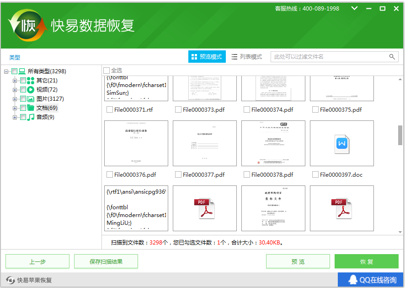Click the play icon for 视频
405x288 pixels.
(x=31, y=90)
